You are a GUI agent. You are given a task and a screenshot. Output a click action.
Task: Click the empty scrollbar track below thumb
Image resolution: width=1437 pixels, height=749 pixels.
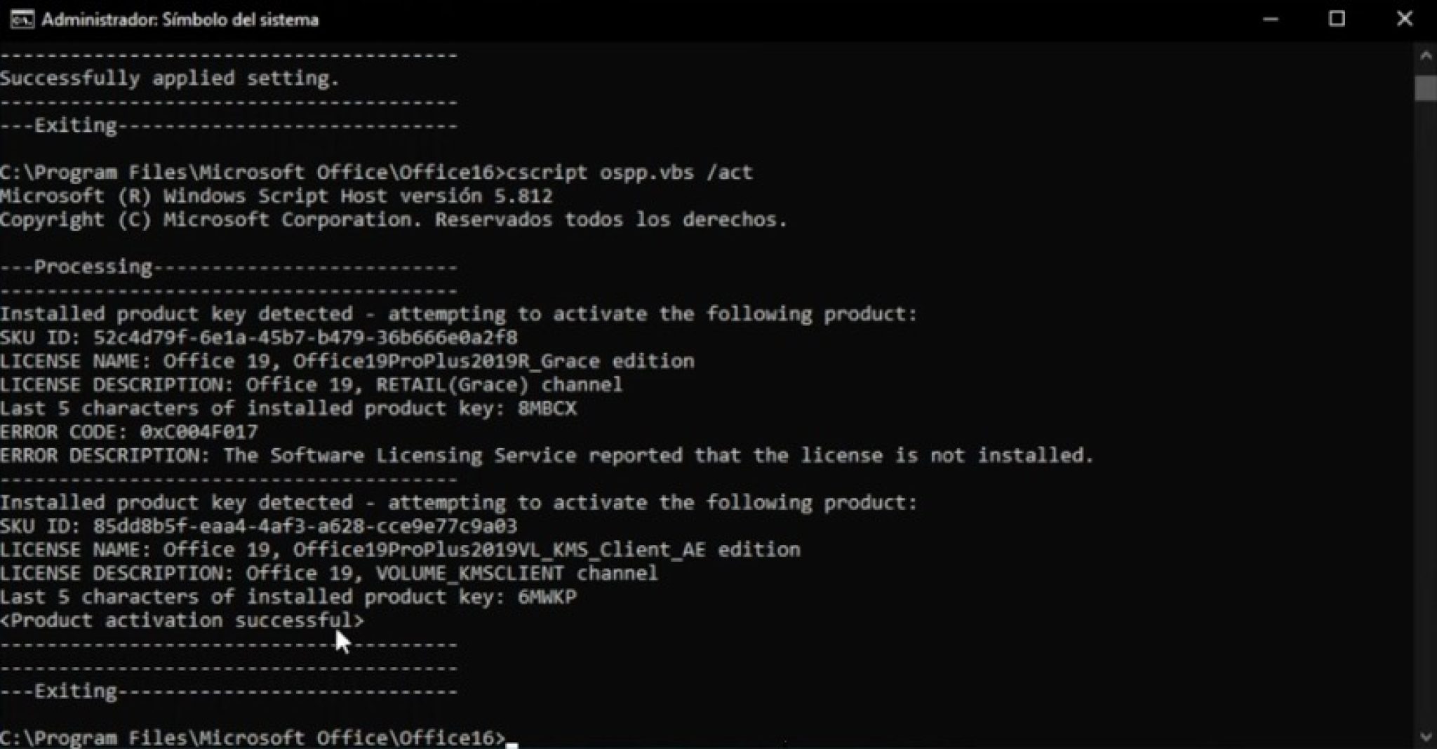pyautogui.click(x=1425, y=421)
